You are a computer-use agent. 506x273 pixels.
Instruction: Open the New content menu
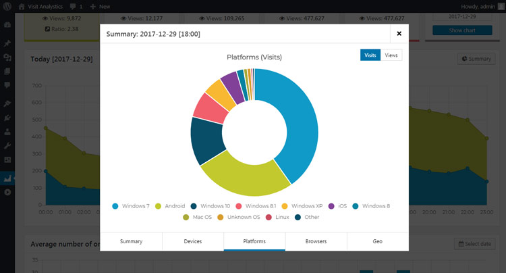(100, 7)
